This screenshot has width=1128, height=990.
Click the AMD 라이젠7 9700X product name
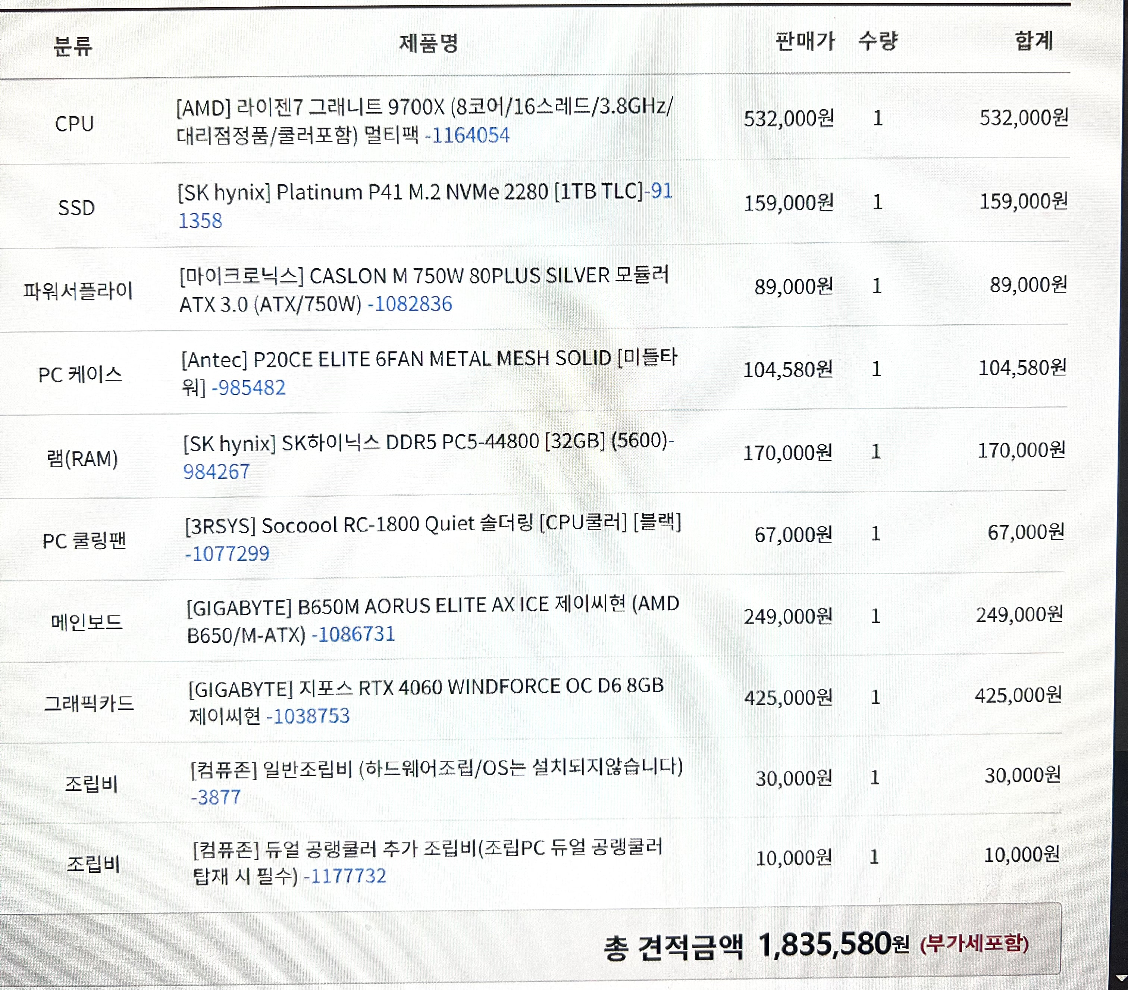tap(424, 121)
